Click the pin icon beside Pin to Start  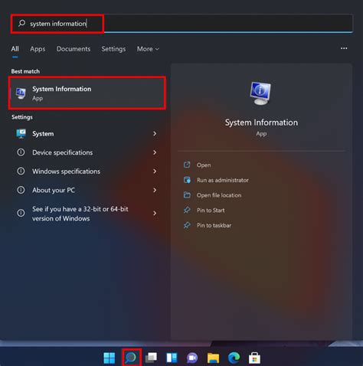[187, 210]
